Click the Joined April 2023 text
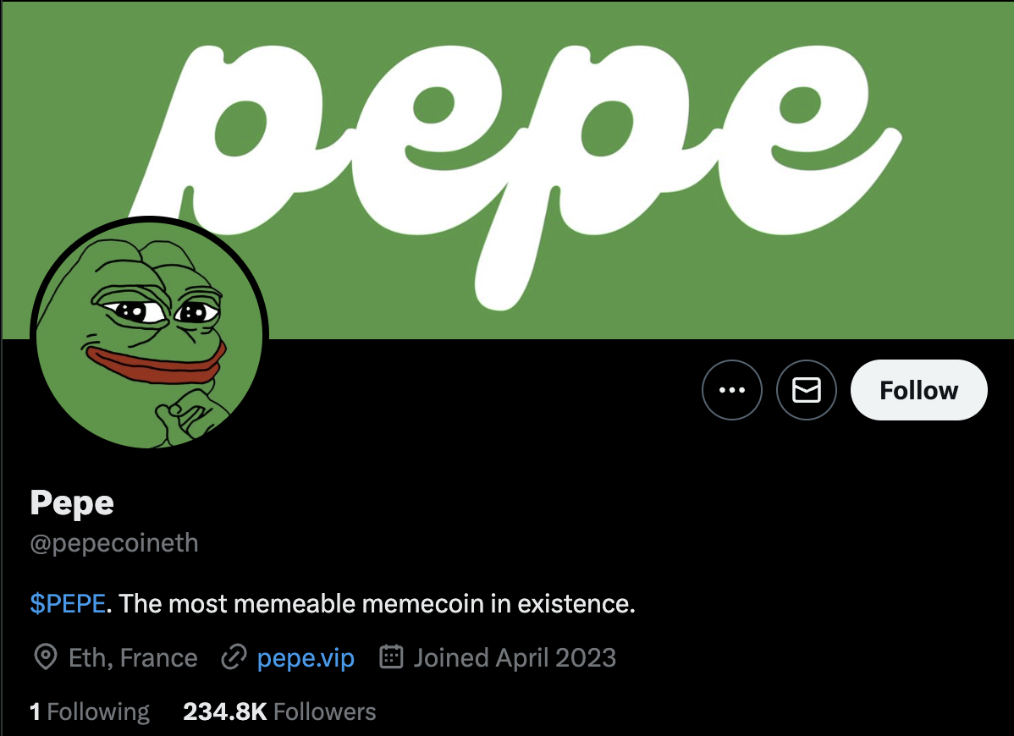Screen dimensions: 1014x736 click(x=515, y=658)
